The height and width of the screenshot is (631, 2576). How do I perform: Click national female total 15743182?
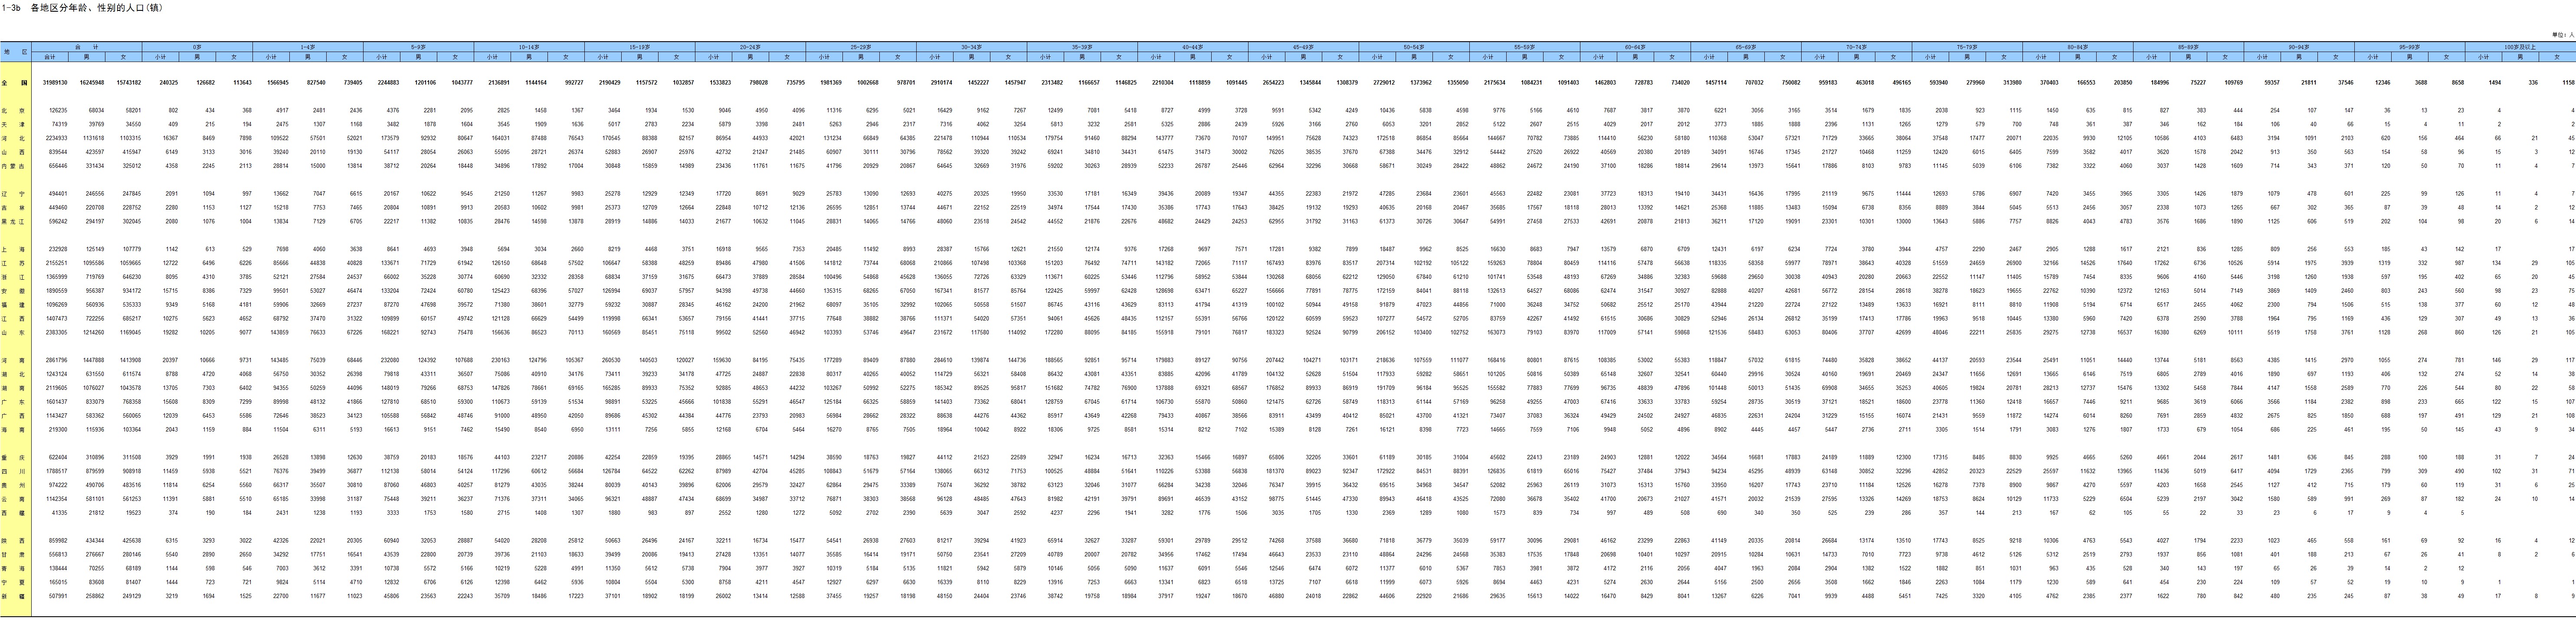pyautogui.click(x=129, y=83)
